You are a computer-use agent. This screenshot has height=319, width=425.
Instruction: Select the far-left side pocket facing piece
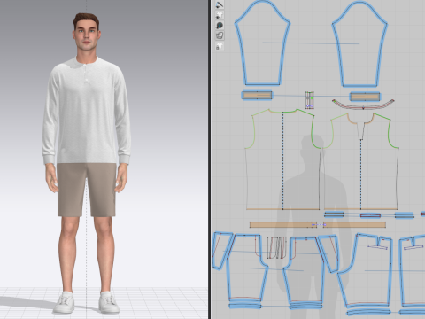(x=222, y=251)
